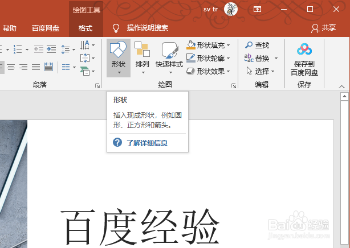
Task: Justify paragraph text
Action: coord(36,67)
